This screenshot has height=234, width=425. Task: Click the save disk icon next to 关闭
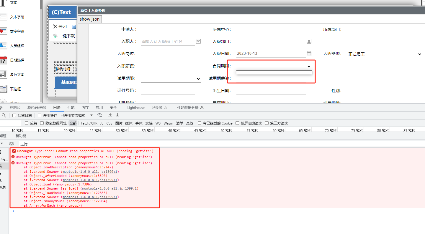[x=74, y=27]
